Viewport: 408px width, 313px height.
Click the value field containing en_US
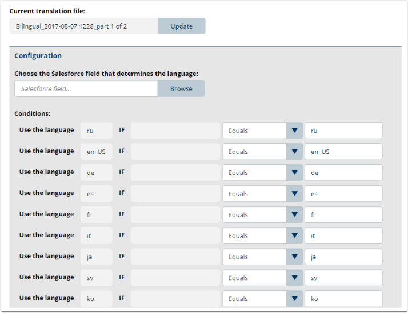click(x=343, y=152)
